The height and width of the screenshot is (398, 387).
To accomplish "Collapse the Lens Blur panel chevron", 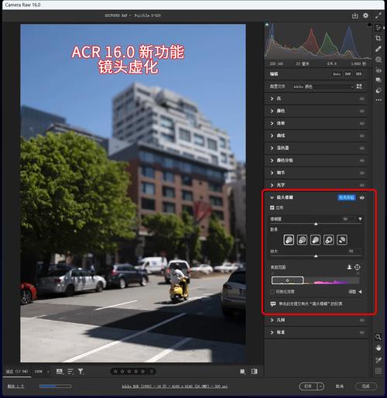I will coord(272,197).
